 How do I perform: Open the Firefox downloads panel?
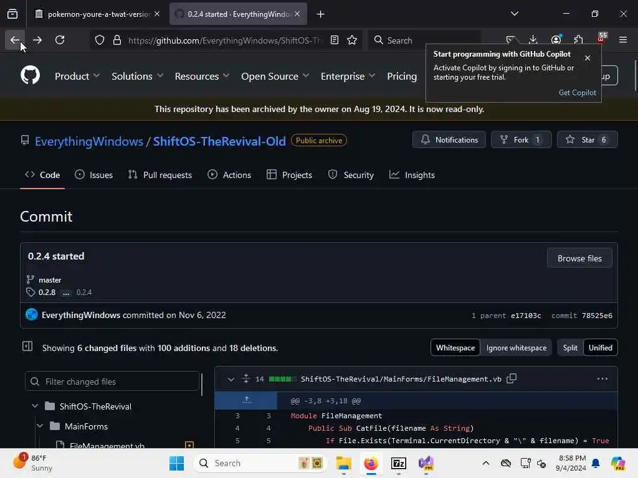pos(533,40)
